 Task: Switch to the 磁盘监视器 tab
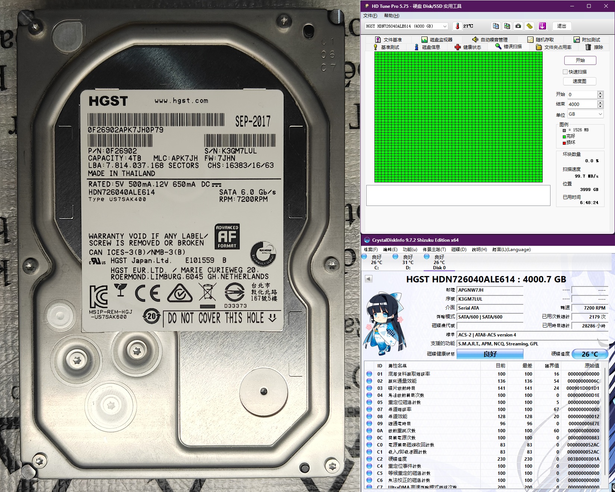coord(437,40)
